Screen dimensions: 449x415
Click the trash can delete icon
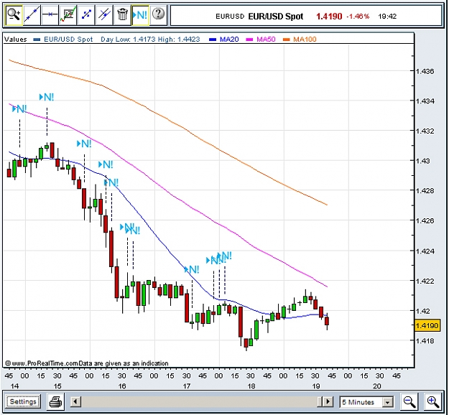tap(122, 15)
